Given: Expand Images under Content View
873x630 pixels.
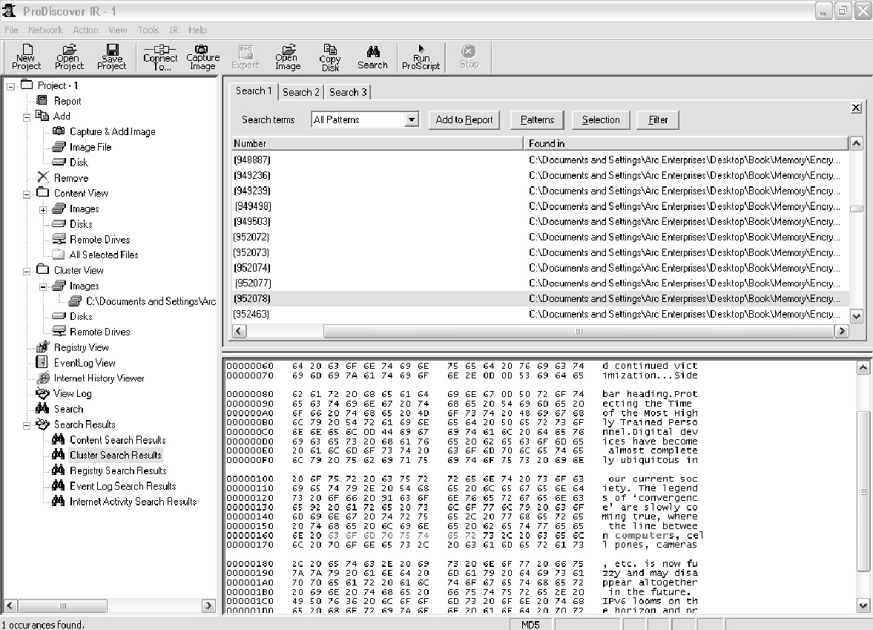Looking at the screenshot, I should click(x=43, y=209).
